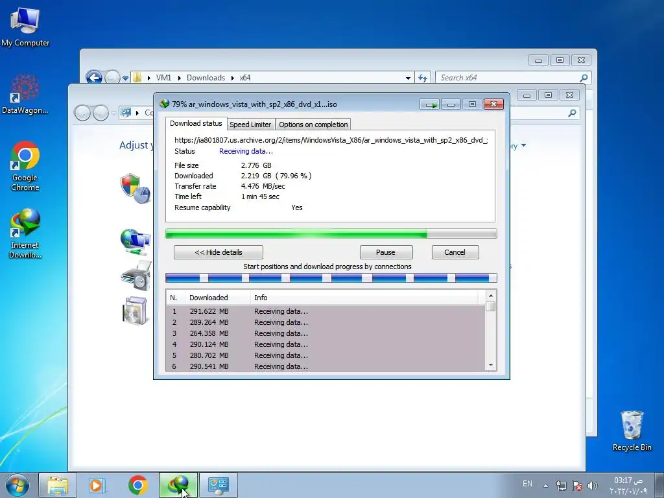
Task: Select connection row 1 with 291.622 MB
Action: point(326,311)
